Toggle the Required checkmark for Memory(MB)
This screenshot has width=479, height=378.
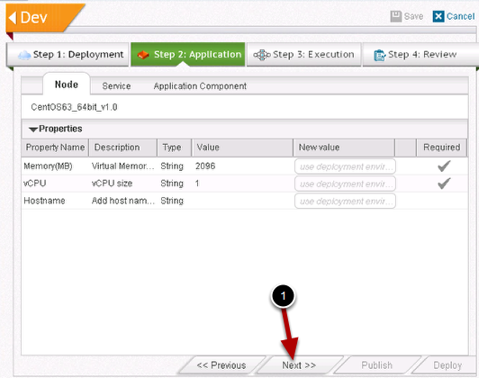coord(444,166)
